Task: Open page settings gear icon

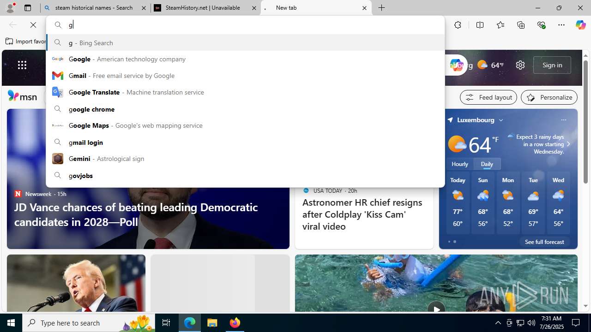Action: (x=520, y=65)
